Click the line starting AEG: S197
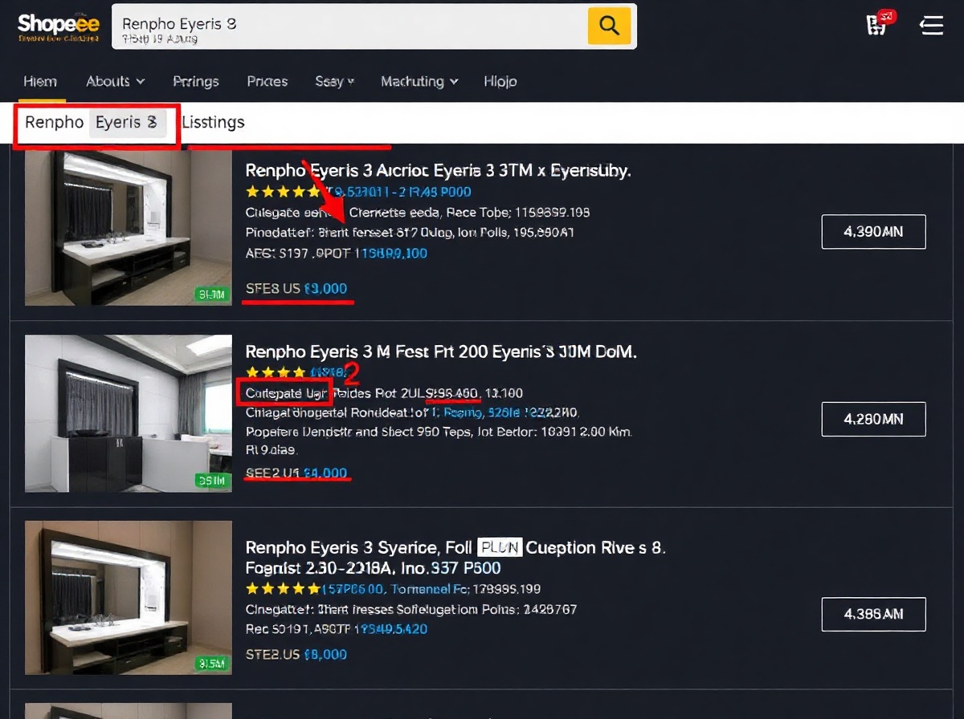 [336, 254]
